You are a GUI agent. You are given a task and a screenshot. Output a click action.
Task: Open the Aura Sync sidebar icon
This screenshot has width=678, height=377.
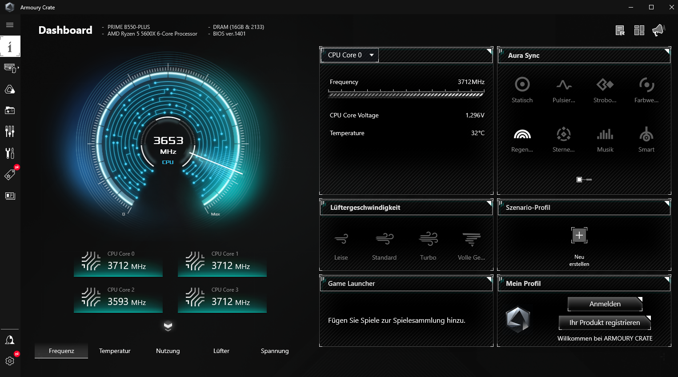click(10, 89)
